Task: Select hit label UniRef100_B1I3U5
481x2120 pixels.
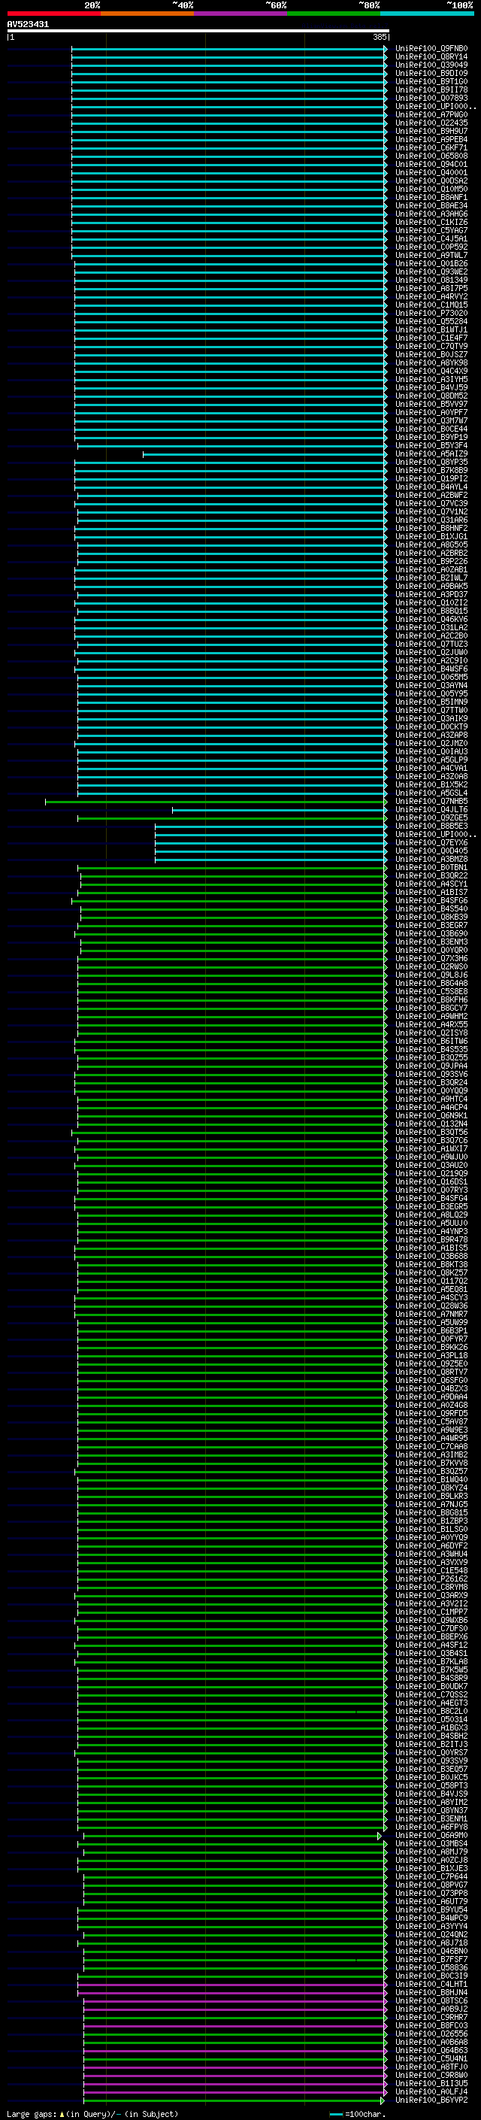Action: pos(431,2084)
